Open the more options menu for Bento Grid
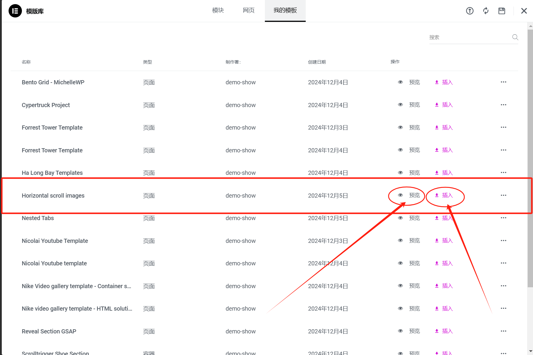Viewport: 533px width, 355px height. pos(503,82)
